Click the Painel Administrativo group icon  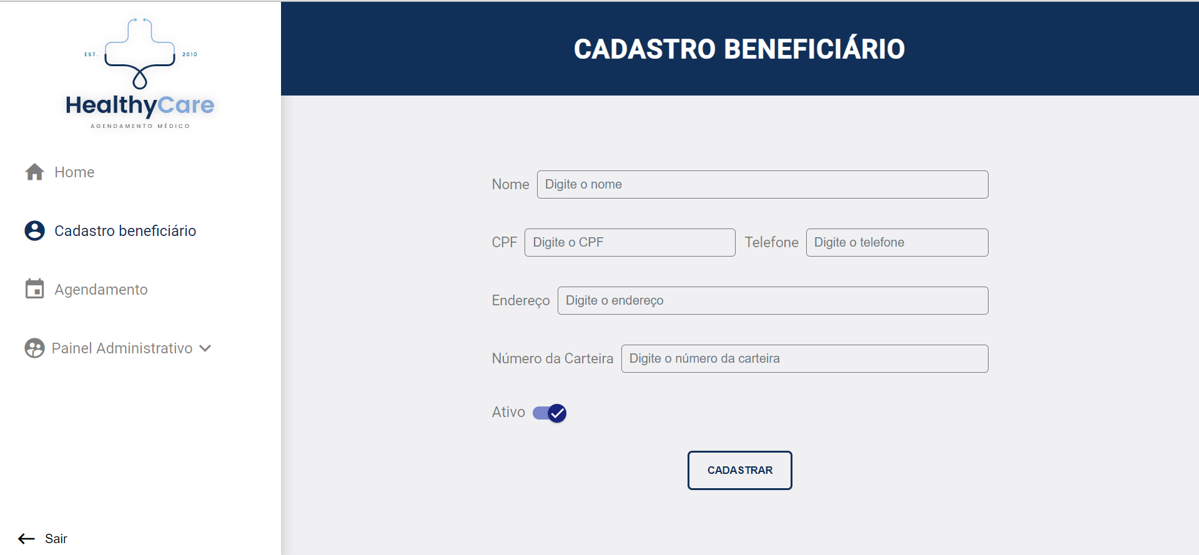click(34, 348)
